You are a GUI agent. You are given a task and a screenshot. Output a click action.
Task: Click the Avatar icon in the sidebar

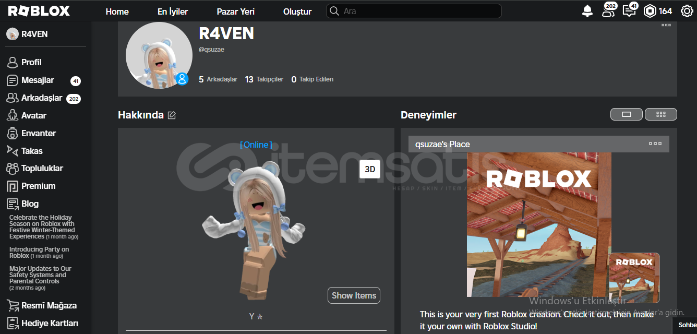13,116
